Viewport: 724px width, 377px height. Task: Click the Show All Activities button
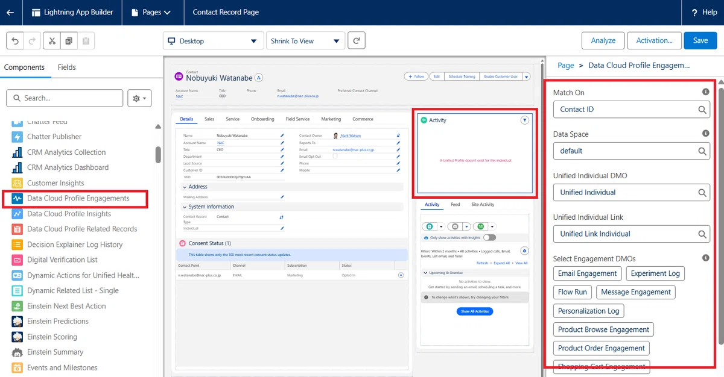click(475, 311)
